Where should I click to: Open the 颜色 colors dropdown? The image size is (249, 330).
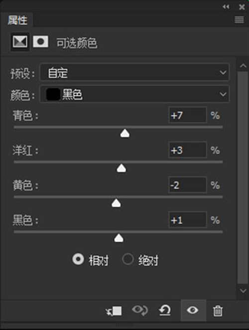pos(134,94)
